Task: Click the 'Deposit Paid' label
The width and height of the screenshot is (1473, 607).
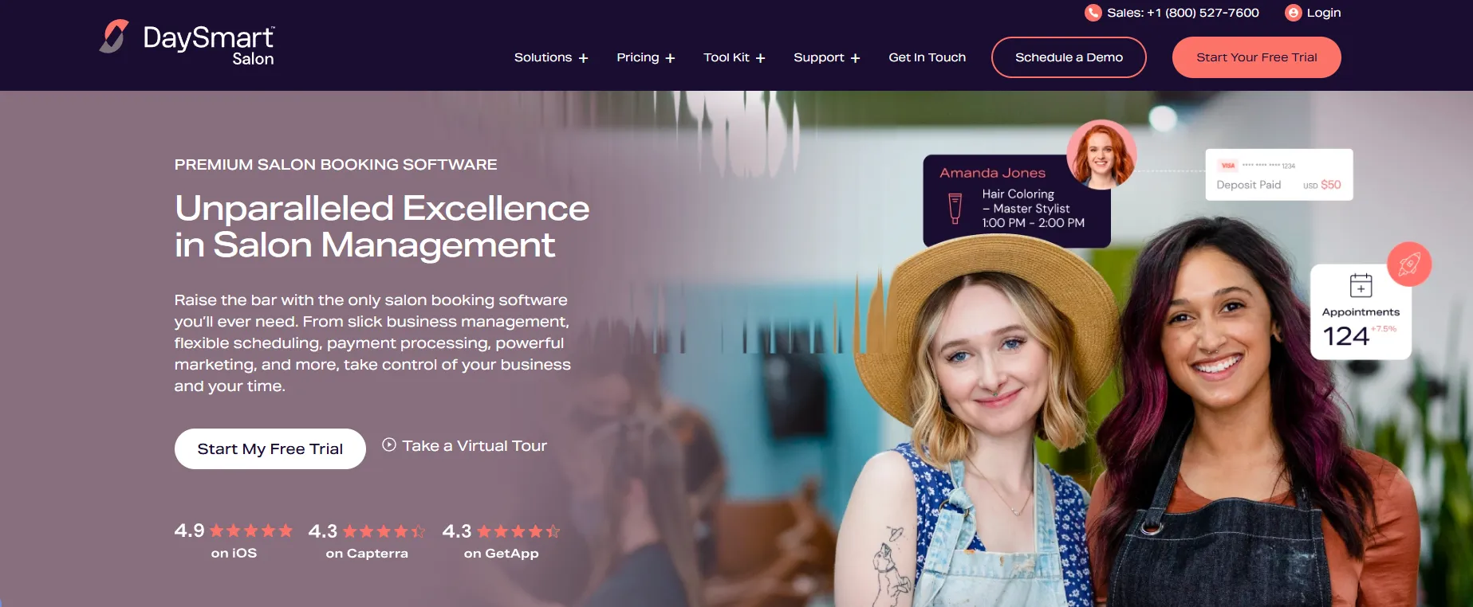Action: click(x=1249, y=185)
